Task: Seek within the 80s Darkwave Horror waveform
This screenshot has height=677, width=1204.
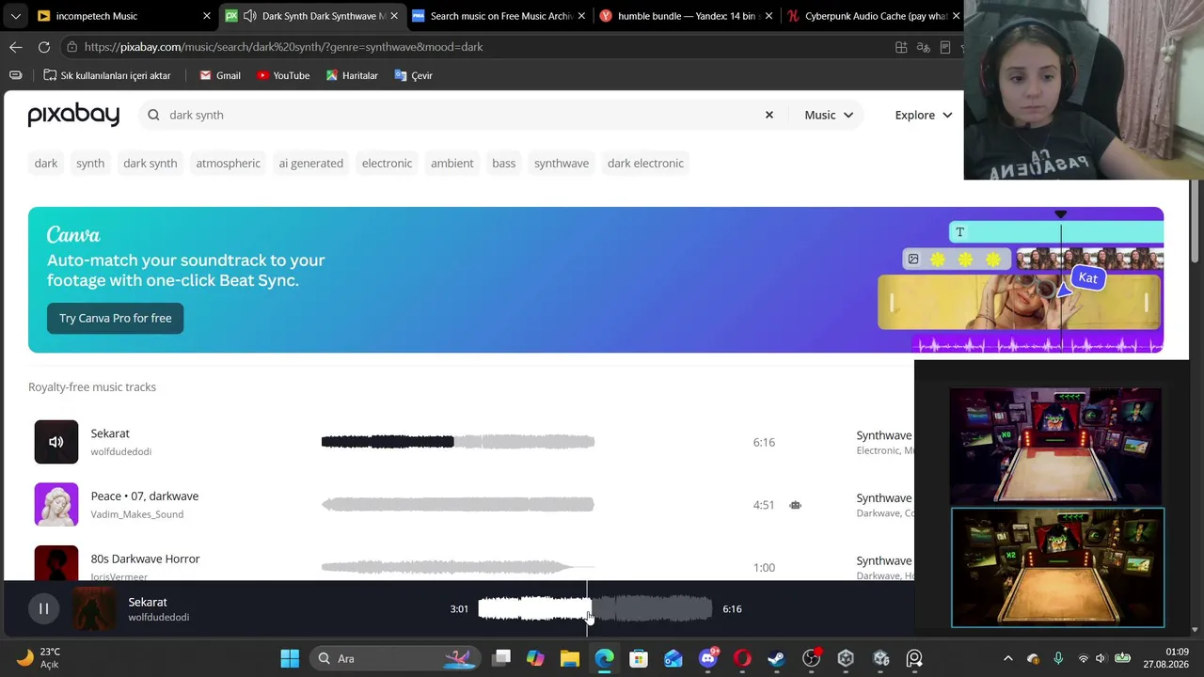Action: click(458, 567)
